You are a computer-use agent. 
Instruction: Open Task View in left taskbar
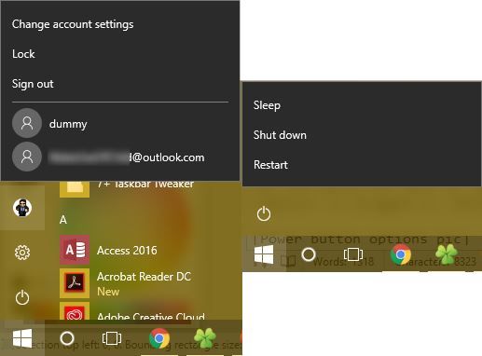point(112,338)
